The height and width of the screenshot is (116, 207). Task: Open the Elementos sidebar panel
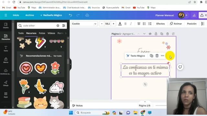(6, 37)
